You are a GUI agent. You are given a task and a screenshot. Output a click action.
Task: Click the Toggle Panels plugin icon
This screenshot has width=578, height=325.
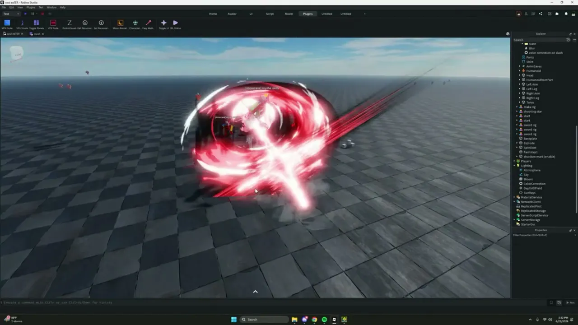(x=37, y=24)
